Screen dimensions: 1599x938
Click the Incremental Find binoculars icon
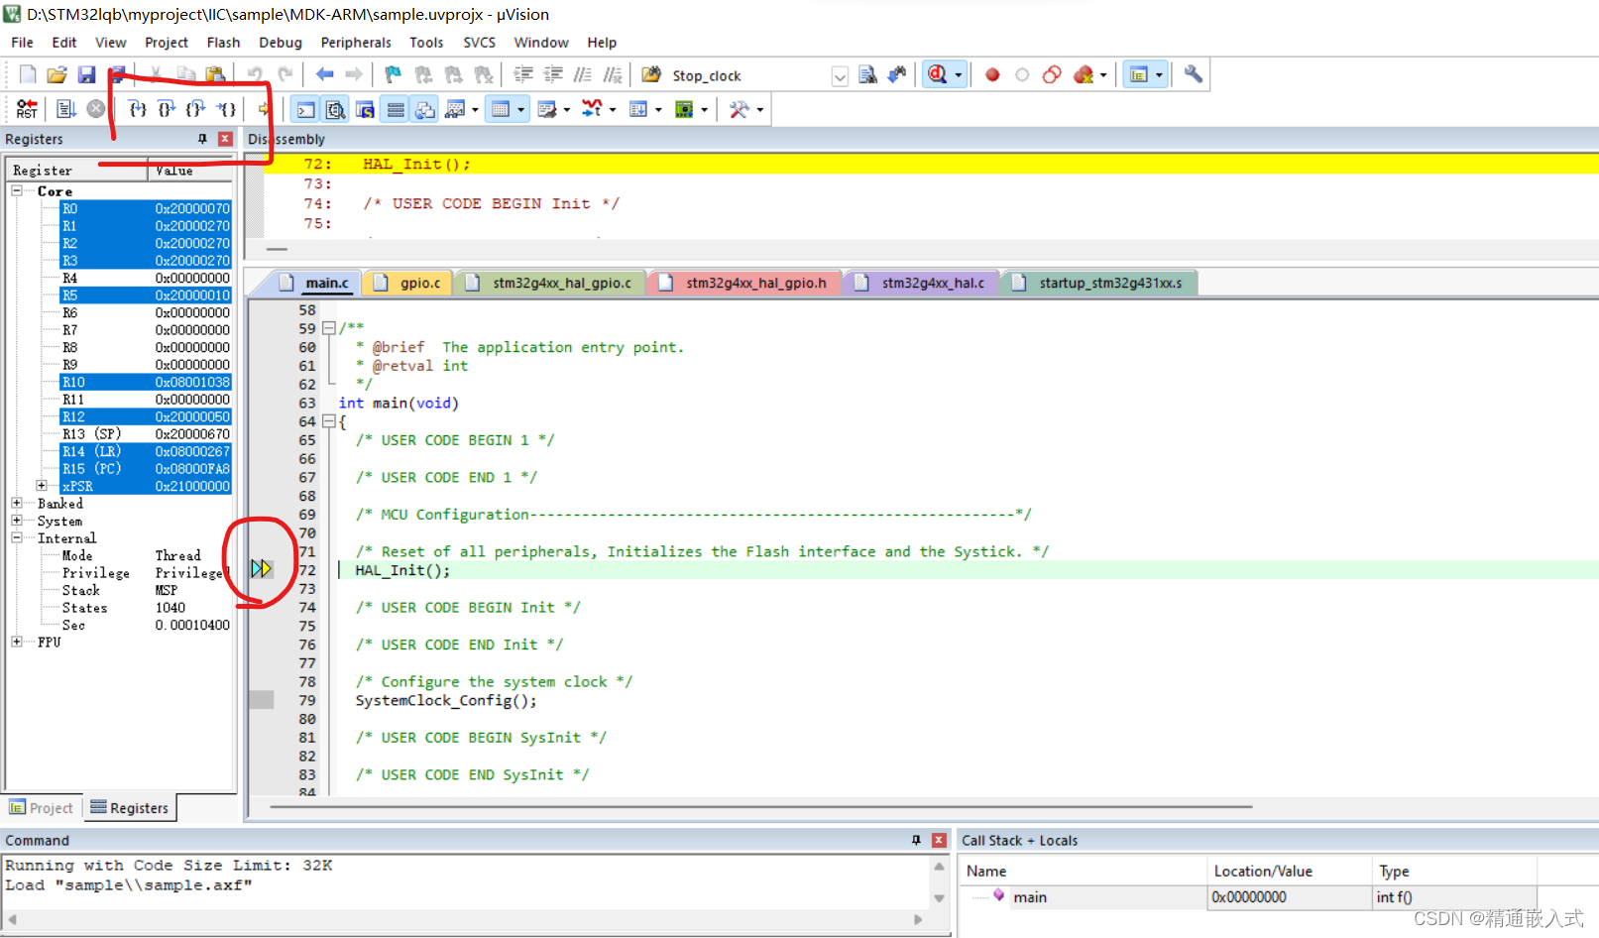click(x=897, y=74)
